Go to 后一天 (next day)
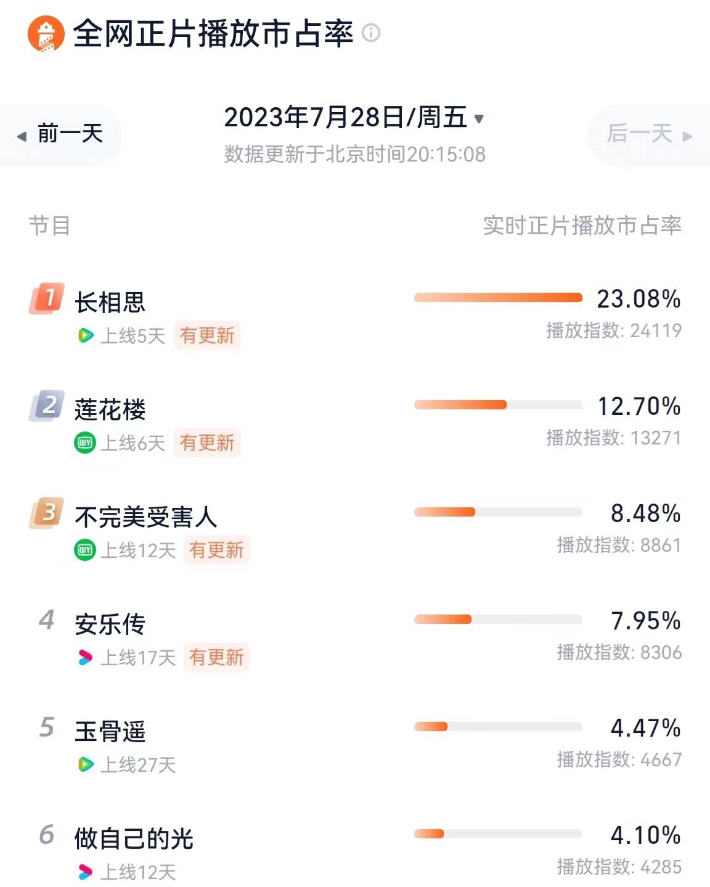This screenshot has width=710, height=887. point(648,134)
